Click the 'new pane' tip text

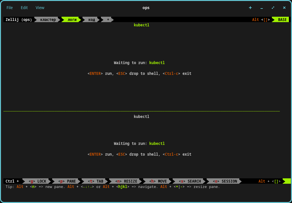point(55,187)
